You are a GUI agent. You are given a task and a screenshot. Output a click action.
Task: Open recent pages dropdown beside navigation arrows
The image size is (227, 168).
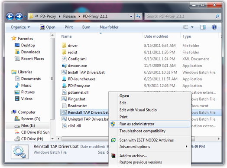point(25,16)
